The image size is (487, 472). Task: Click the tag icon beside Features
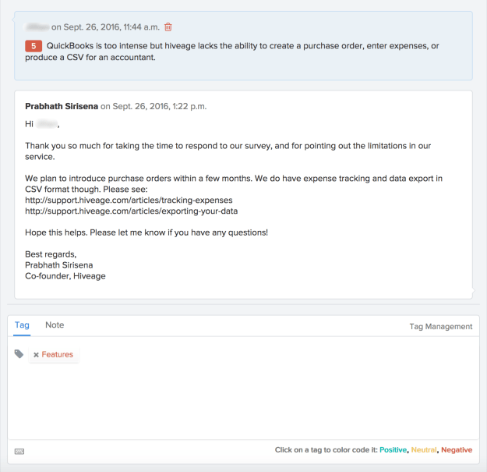point(19,354)
